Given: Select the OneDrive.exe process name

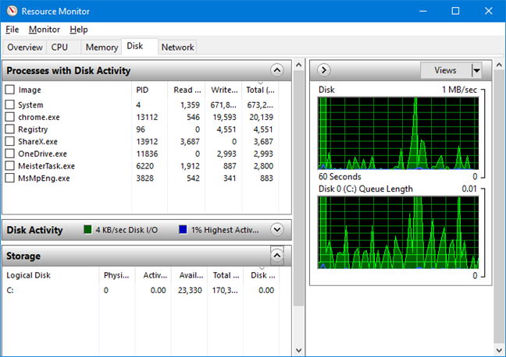Looking at the screenshot, I should click(43, 154).
